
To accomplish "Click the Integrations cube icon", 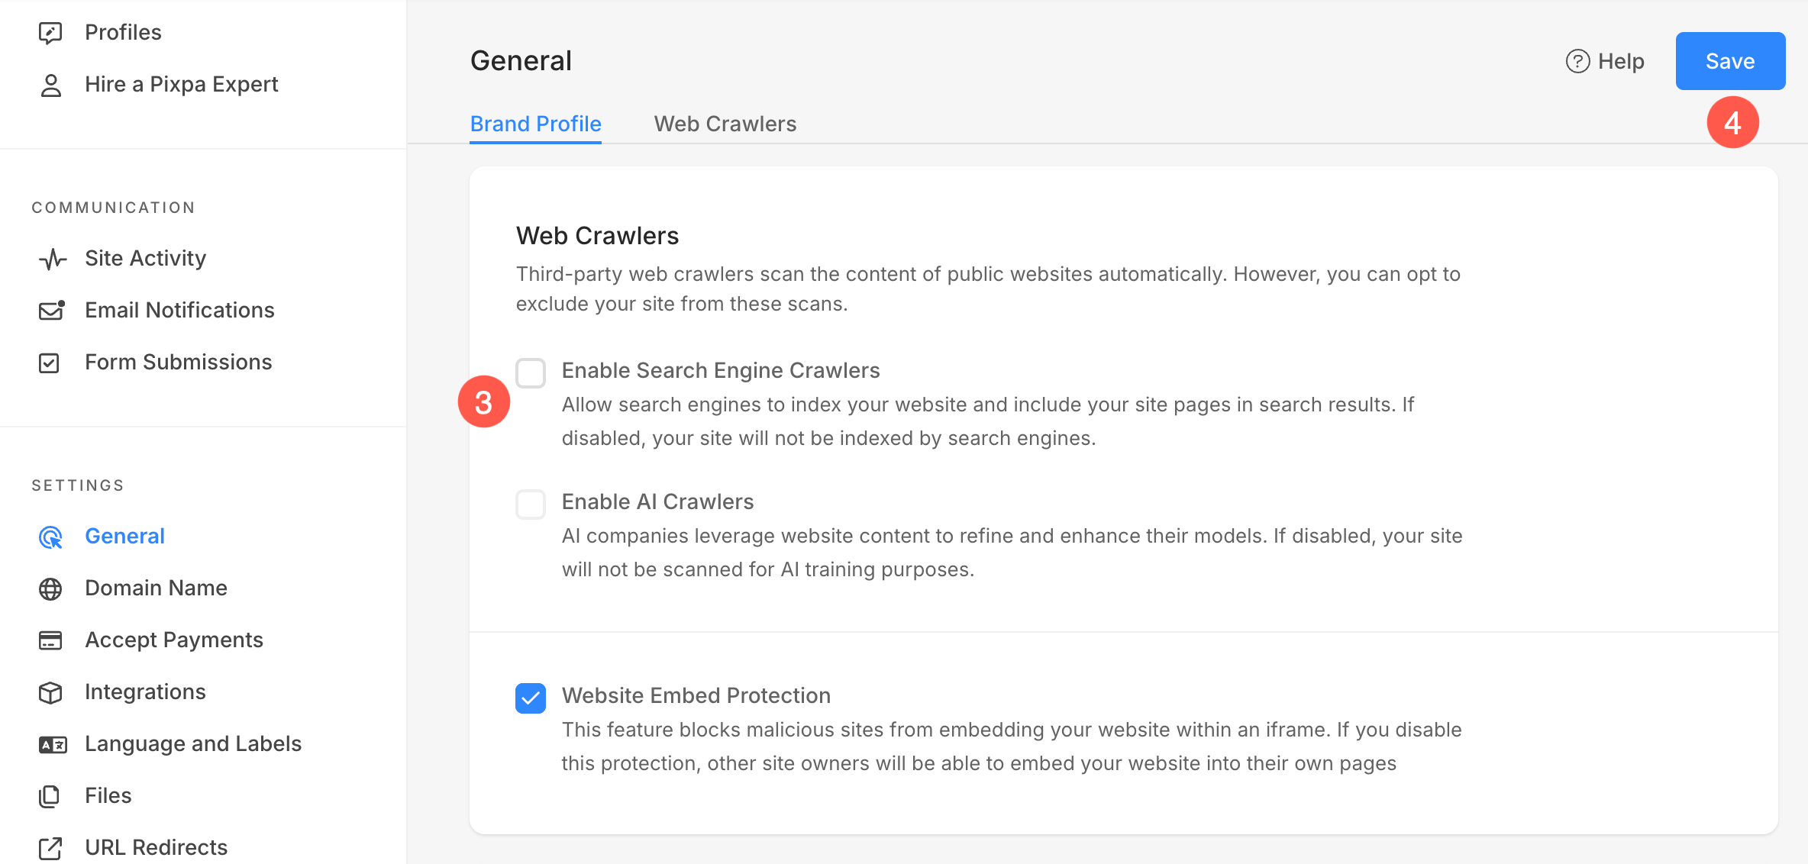I will pyautogui.click(x=50, y=692).
